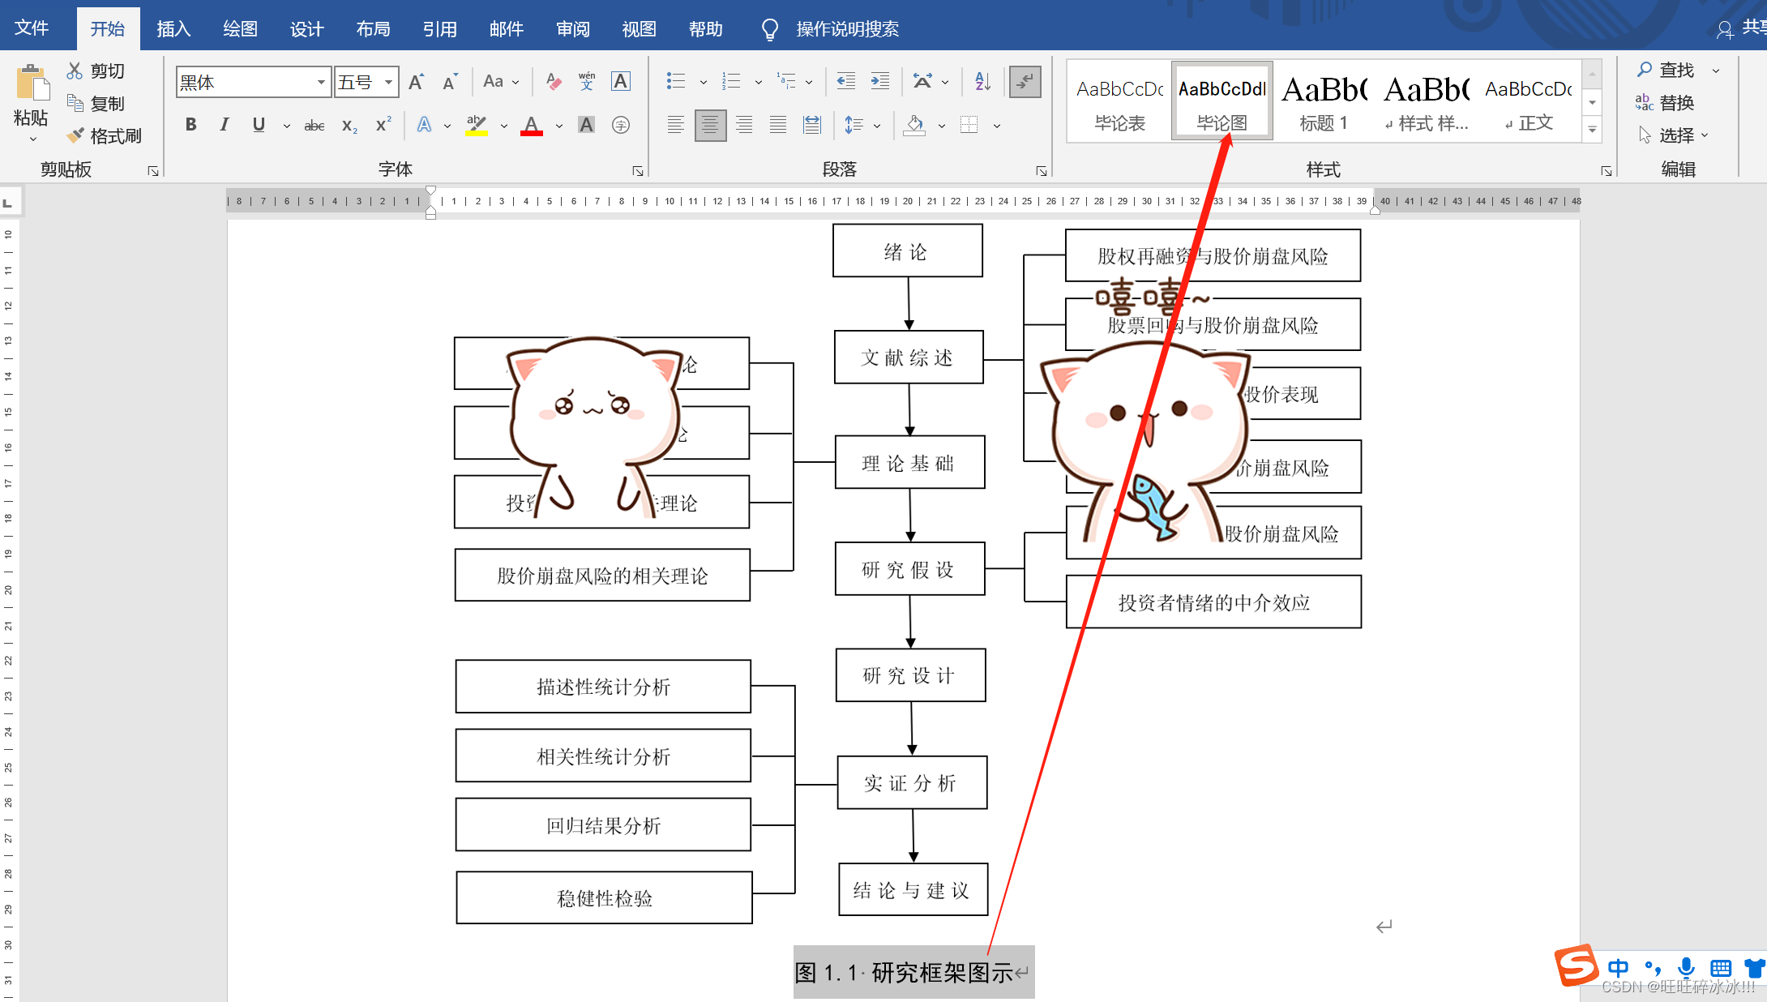Expand styles gallery more arrow
The image size is (1767, 1002).
click(1592, 130)
